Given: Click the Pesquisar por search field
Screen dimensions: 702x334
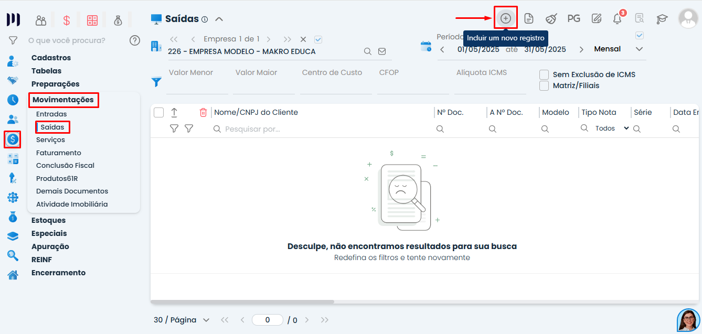Looking at the screenshot, I should tap(320, 129).
